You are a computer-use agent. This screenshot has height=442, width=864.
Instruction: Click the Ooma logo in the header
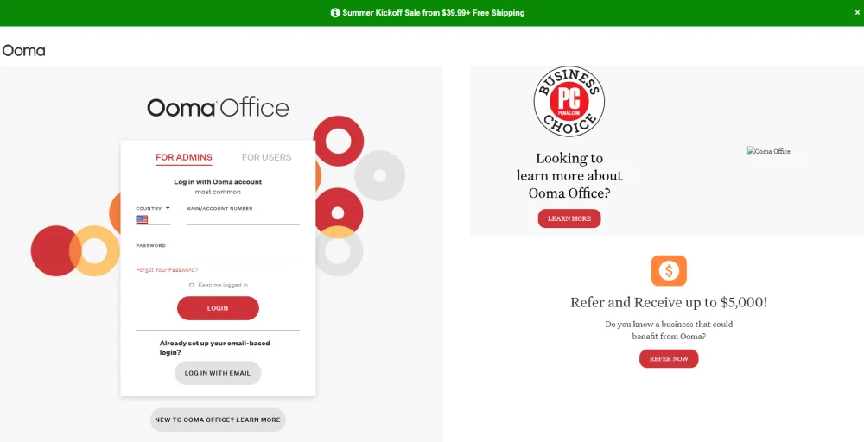24,51
